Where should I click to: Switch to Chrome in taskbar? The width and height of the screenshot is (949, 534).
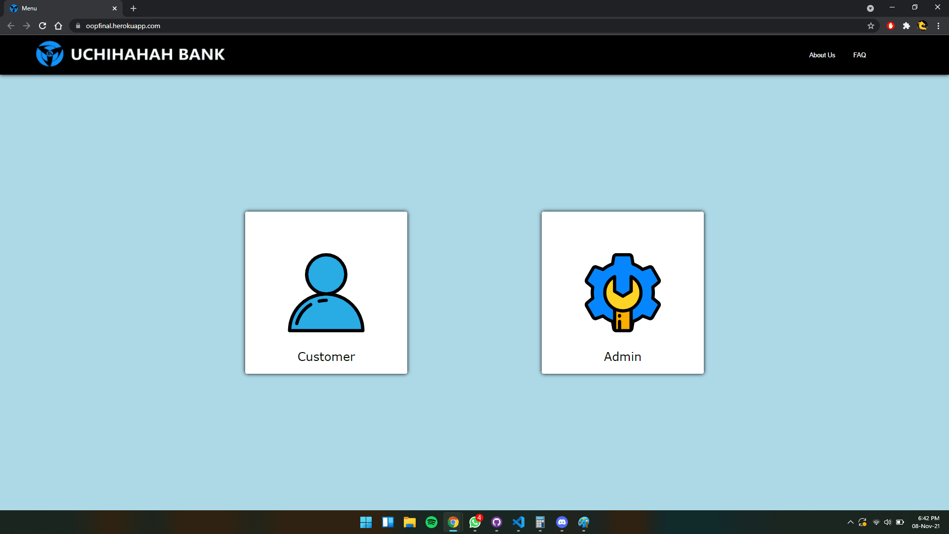point(453,522)
